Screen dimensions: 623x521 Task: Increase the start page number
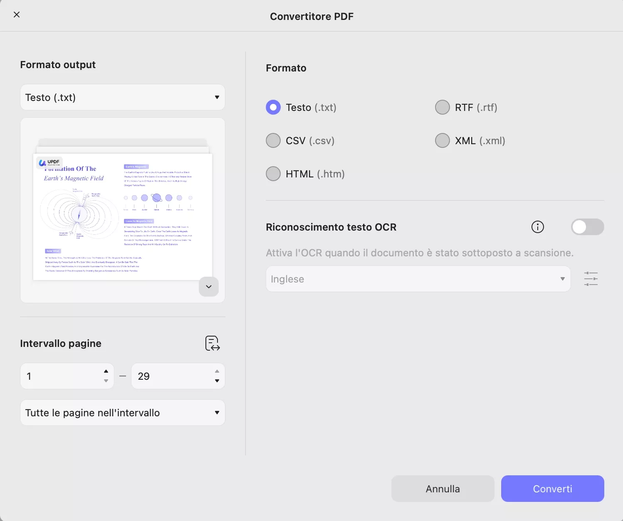(106, 371)
